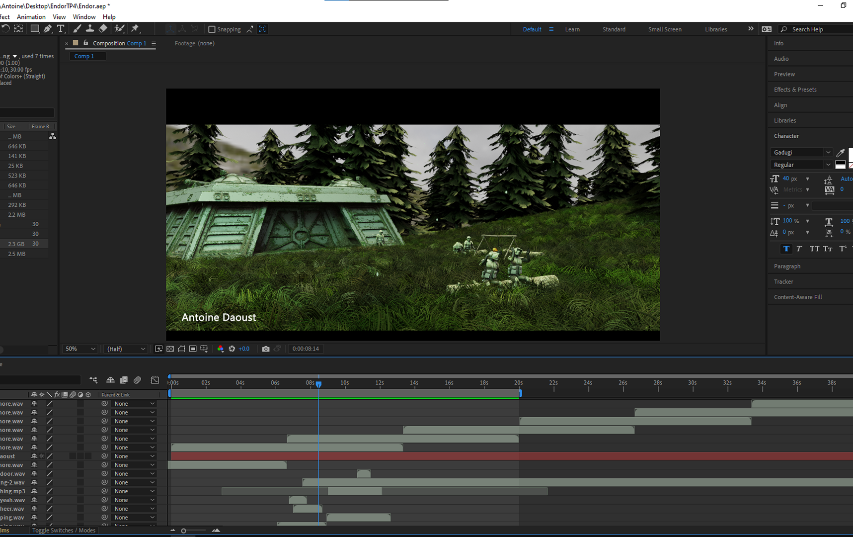Image resolution: width=853 pixels, height=537 pixels.
Task: Click the font color eyedropper
Action: click(841, 153)
